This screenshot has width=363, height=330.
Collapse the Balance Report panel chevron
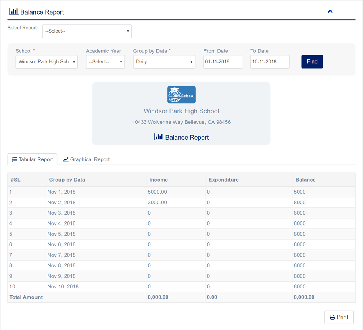click(330, 11)
